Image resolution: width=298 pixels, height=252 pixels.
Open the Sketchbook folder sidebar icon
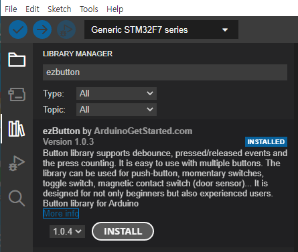(x=17, y=60)
